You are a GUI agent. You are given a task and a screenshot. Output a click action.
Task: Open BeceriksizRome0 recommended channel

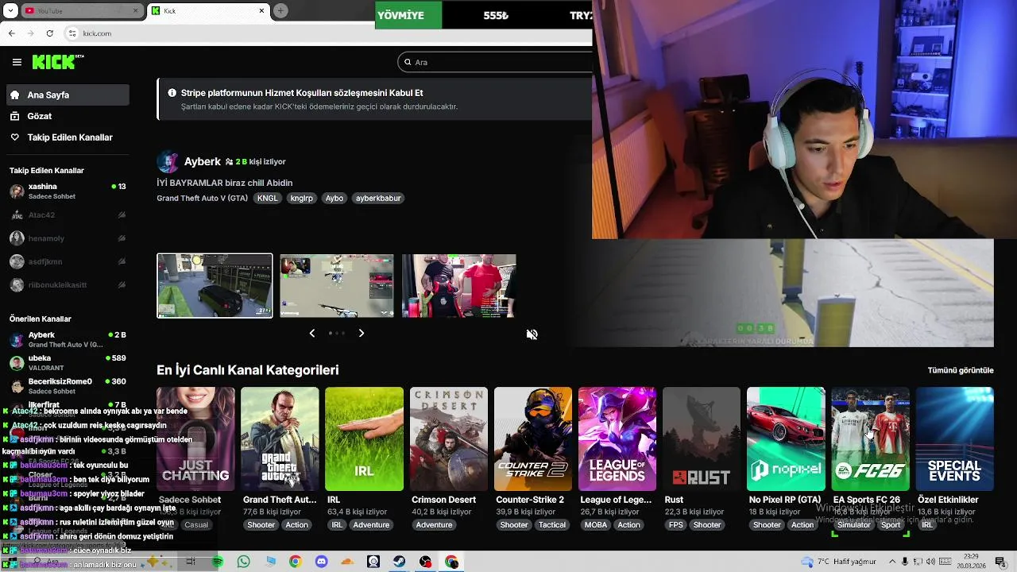(67, 386)
